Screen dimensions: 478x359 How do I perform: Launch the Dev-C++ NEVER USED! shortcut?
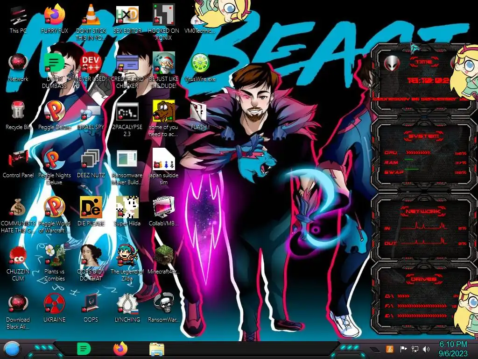(91, 68)
